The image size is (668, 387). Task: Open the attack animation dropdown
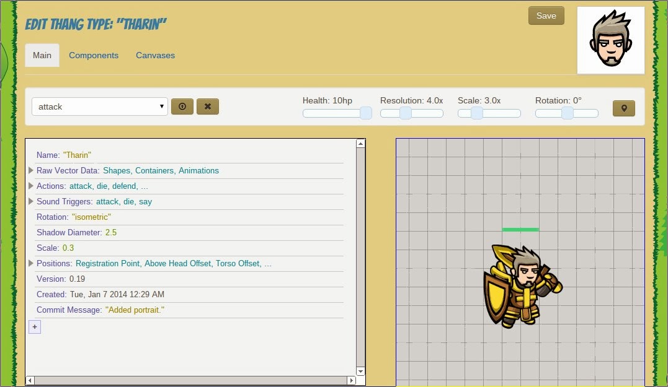tap(100, 107)
